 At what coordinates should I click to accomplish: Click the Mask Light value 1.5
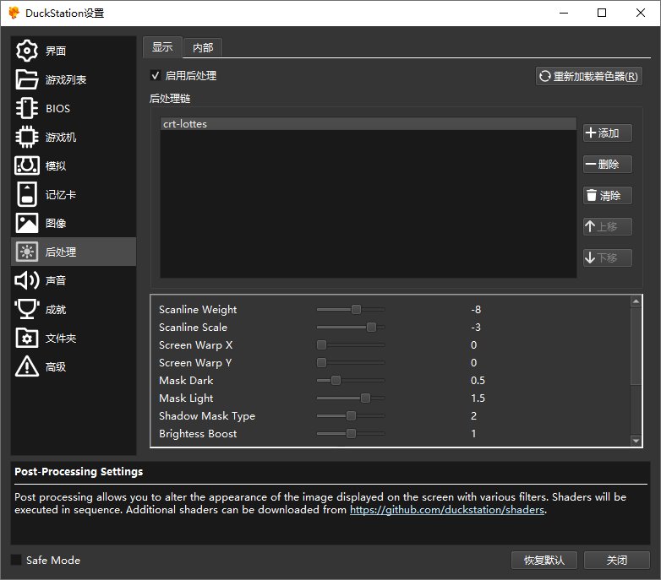coord(478,398)
